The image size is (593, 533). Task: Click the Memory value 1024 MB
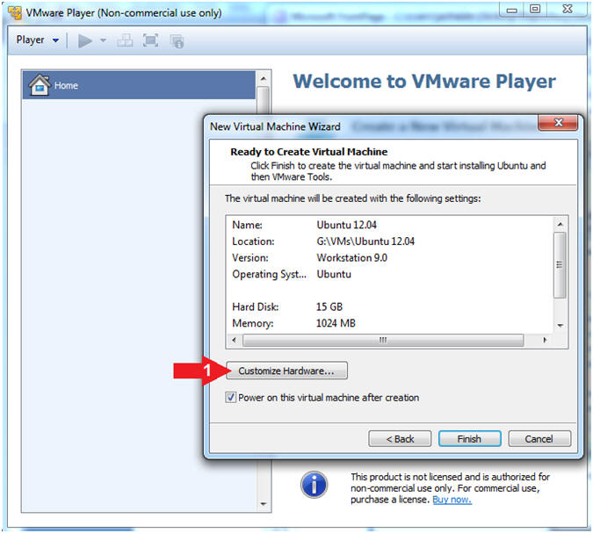click(x=336, y=323)
